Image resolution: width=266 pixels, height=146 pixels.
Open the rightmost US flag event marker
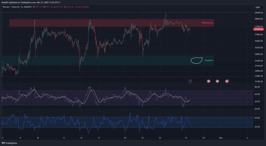click(x=227, y=81)
